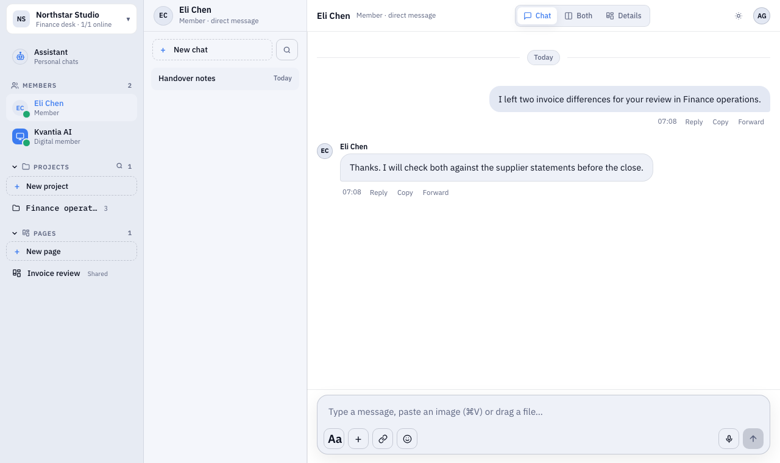Click the EC avatar in the chat list header

(163, 16)
